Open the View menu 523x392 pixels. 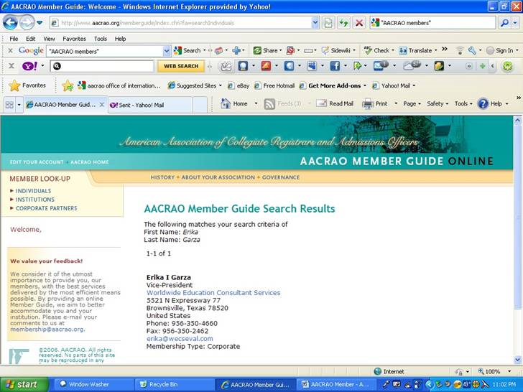[x=49, y=39]
